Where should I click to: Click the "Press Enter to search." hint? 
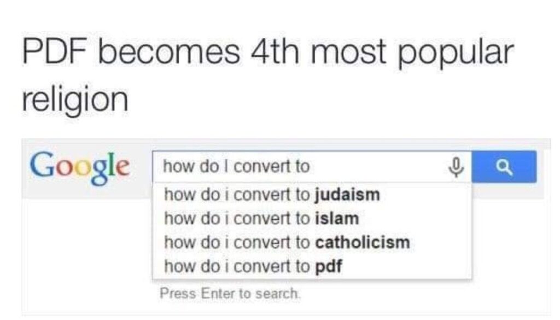(x=230, y=293)
